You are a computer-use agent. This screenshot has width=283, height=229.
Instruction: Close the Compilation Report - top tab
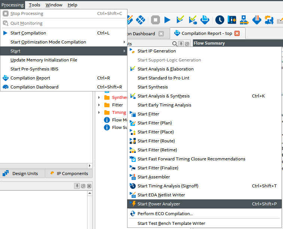click(237, 33)
